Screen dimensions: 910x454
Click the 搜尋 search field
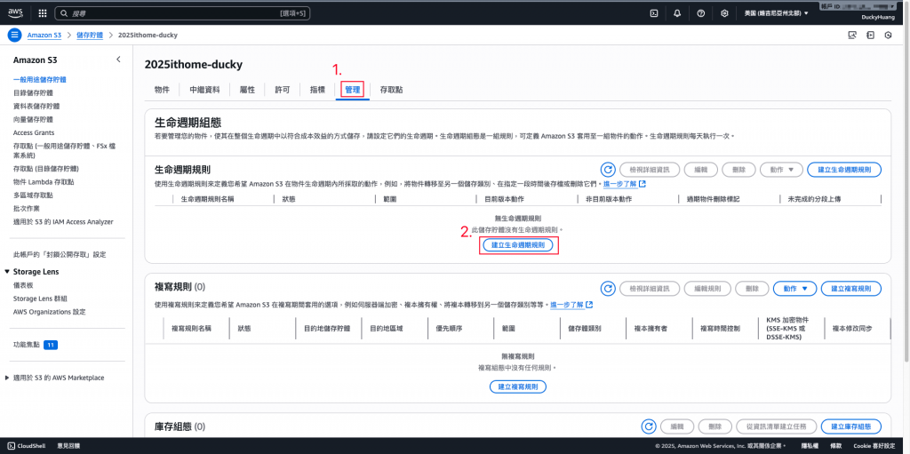[183, 12]
